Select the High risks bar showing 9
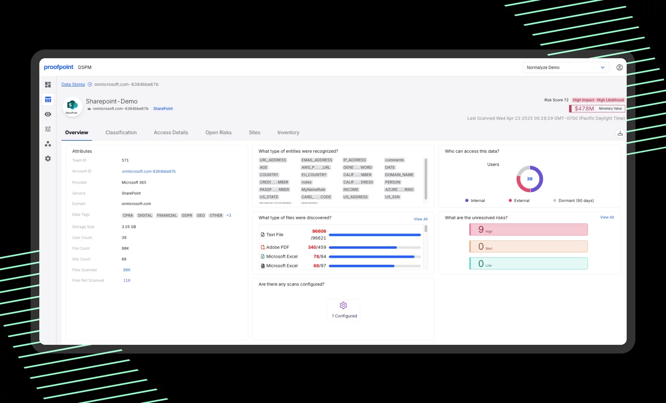Viewport: 666px width, 403px height. (x=528, y=230)
